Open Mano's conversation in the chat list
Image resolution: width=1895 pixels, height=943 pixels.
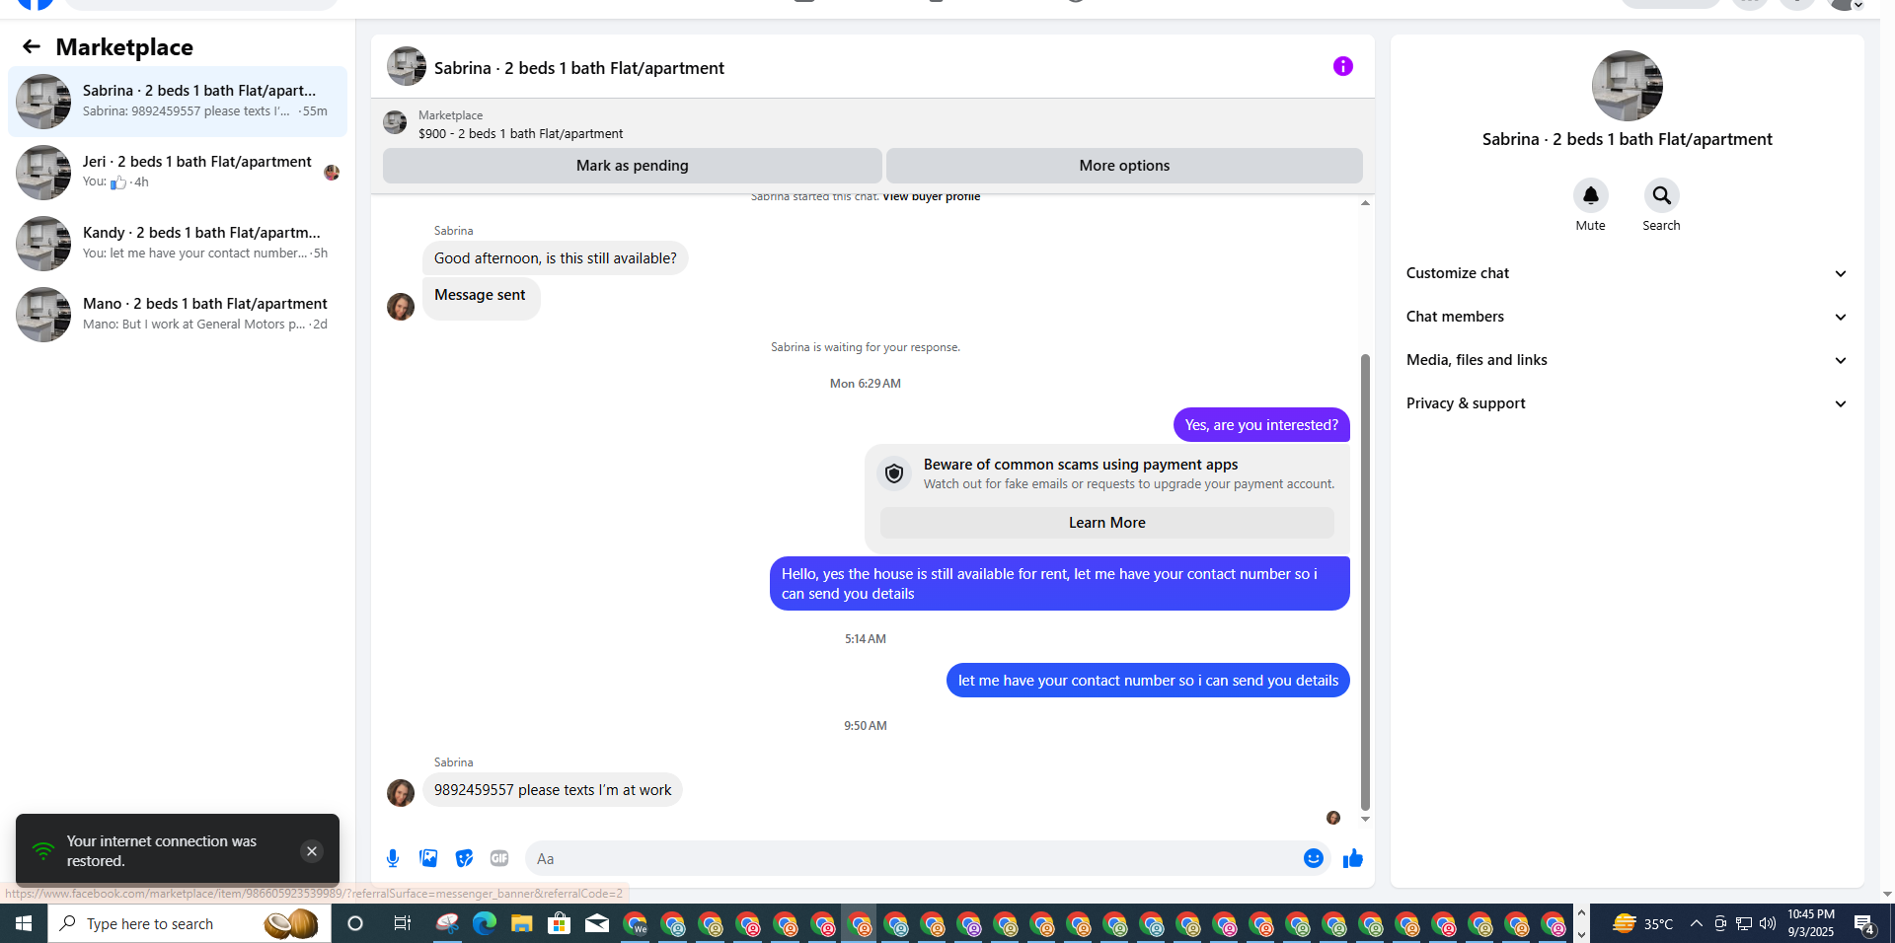178,315
